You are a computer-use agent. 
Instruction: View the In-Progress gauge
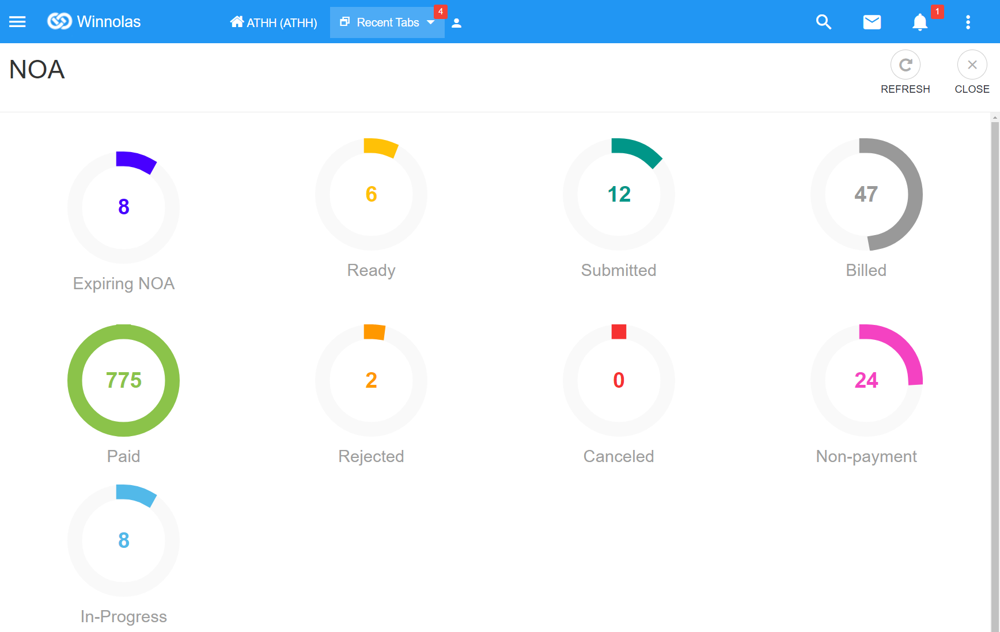[x=124, y=540]
